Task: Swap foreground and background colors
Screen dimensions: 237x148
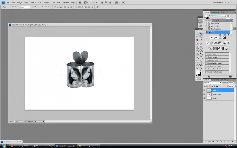Action: pyautogui.click(x=201, y=71)
